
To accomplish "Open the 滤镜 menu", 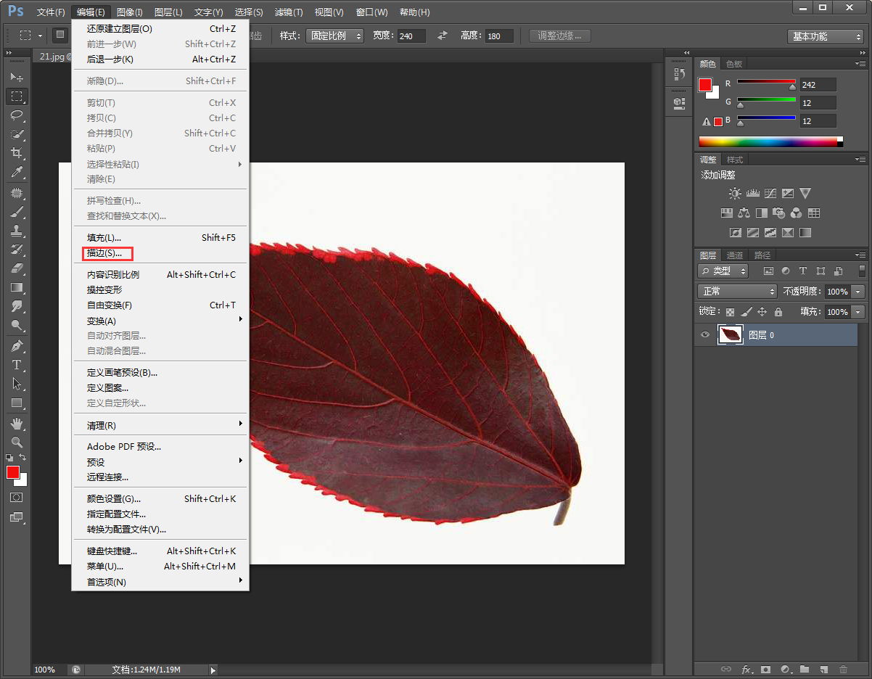I will (x=289, y=12).
